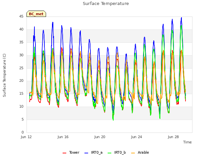Click the 5 y-axis tick label
Viewport: 212px width, 159px height.
[23, 119]
